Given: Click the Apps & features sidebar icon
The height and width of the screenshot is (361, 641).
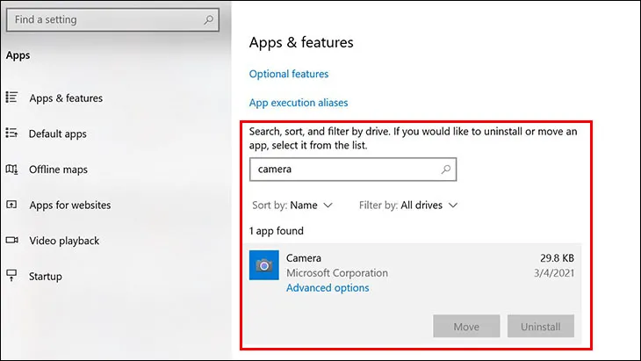Looking at the screenshot, I should click(11, 98).
